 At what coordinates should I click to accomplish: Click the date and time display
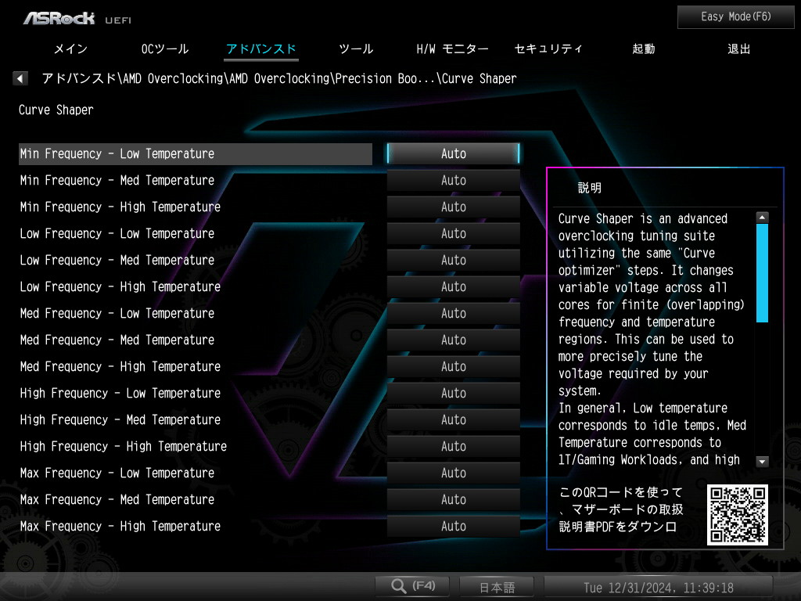point(658,588)
